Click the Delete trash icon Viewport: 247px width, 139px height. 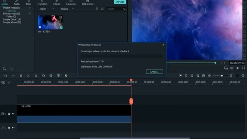pos(21,76)
